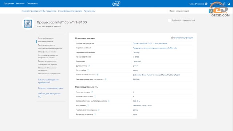Click the Q4'17 launch date value
The width and height of the screenshot is (233, 131).
click(135, 66)
